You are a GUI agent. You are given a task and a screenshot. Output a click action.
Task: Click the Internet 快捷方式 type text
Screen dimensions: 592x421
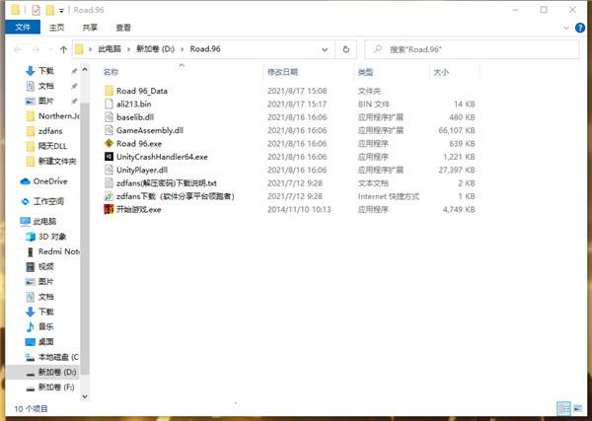pos(389,196)
